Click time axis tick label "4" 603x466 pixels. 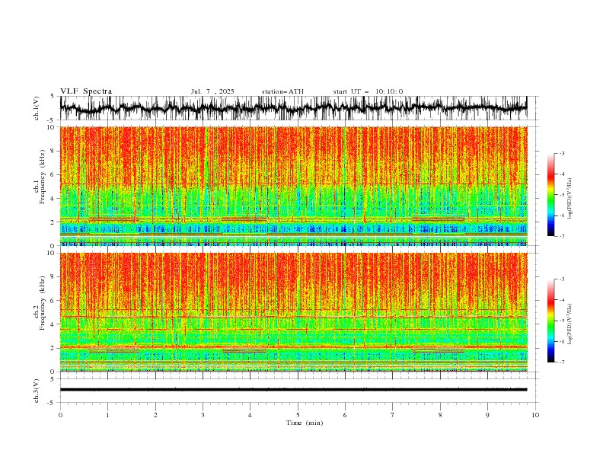pyautogui.click(x=250, y=415)
